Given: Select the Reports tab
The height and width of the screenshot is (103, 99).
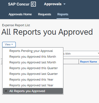Looking at the screenshot, I should [x=63, y=14].
